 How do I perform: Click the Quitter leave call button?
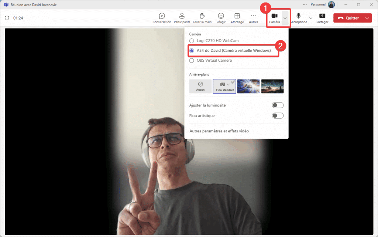[348, 18]
